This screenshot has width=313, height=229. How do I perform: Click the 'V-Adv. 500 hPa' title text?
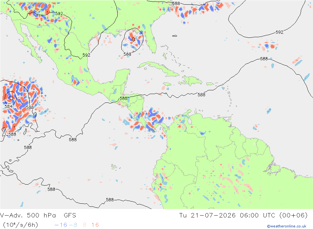click(x=28, y=216)
